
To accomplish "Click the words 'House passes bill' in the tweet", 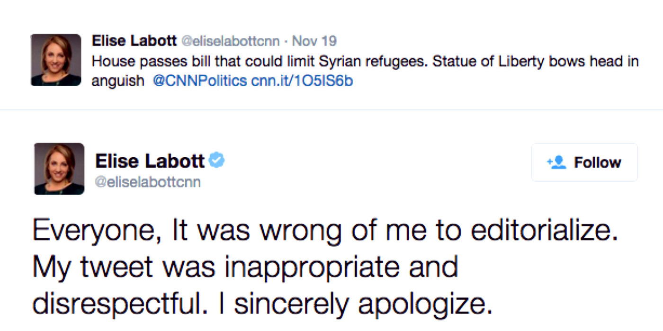I will pyautogui.click(x=136, y=62).
